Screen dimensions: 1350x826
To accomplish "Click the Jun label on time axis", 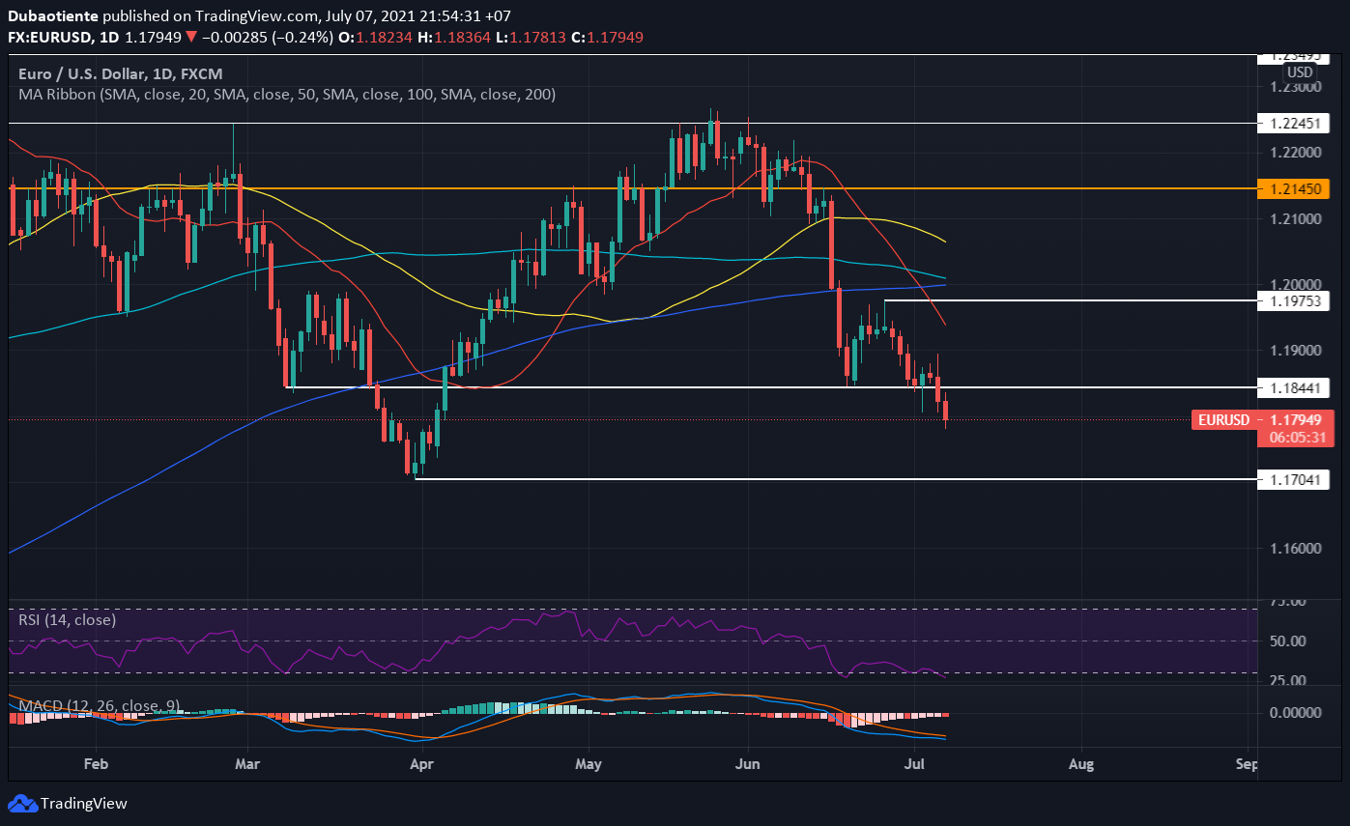I will point(748,763).
